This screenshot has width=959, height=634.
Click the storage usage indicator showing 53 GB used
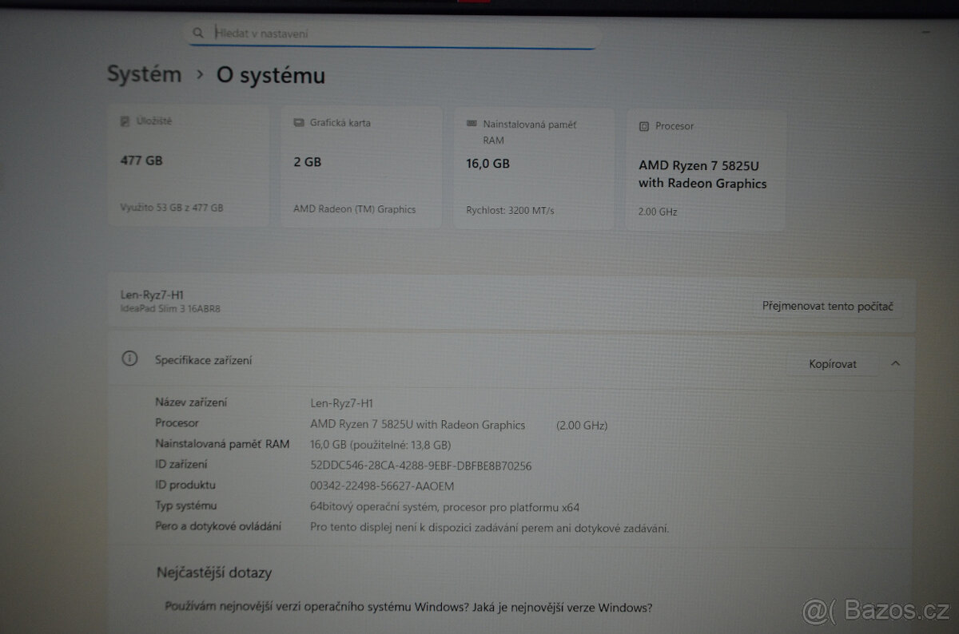point(171,208)
